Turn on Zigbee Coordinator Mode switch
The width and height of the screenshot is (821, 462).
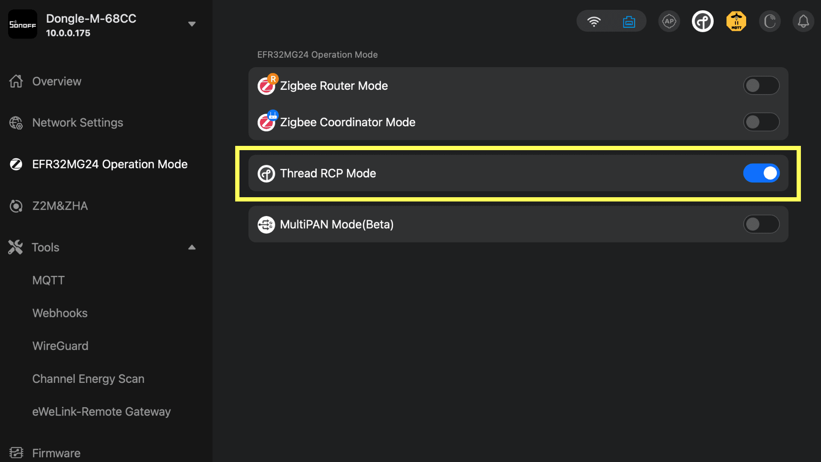(x=761, y=122)
